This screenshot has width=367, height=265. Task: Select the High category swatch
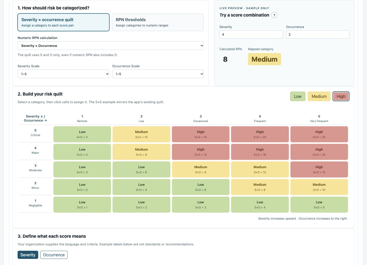tap(341, 96)
